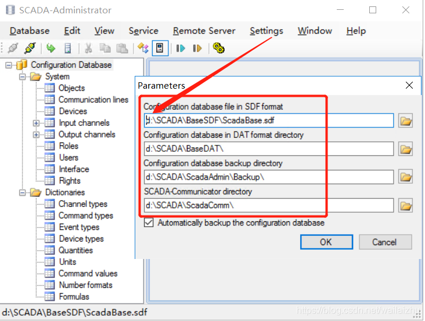Viewport: 425px width, 321px height.
Task: Select Event types in the tree
Action: tap(79, 227)
